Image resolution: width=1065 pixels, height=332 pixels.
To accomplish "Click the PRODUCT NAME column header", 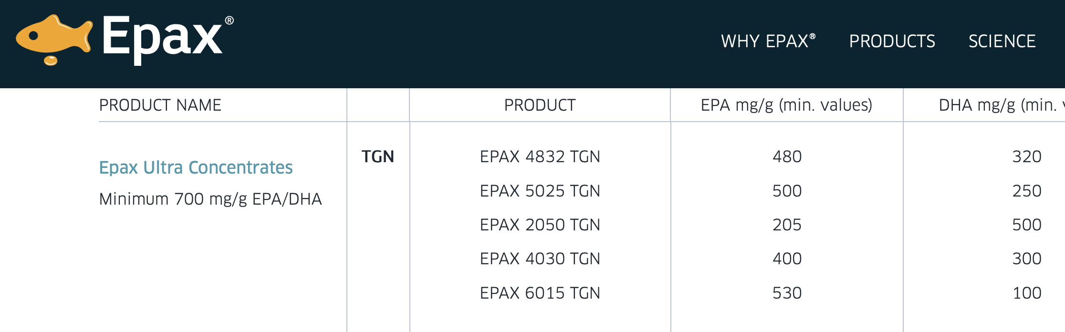I will (x=160, y=105).
